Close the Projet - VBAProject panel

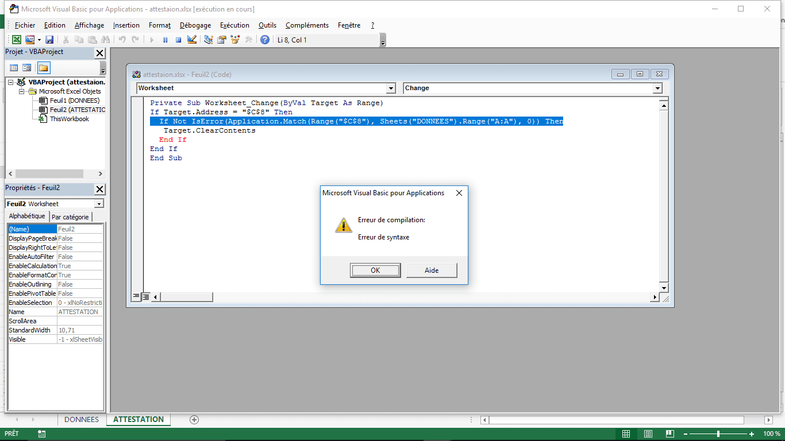coord(100,53)
